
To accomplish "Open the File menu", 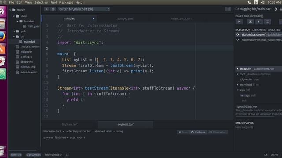I will [x=11, y=2].
